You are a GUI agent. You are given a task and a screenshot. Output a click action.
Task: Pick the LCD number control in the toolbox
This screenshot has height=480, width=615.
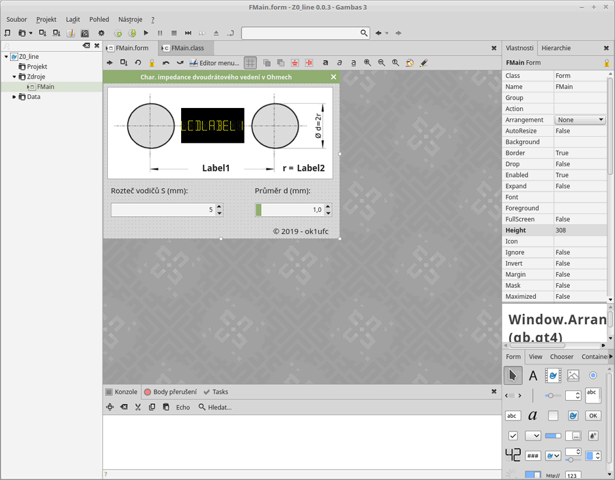[x=512, y=455]
